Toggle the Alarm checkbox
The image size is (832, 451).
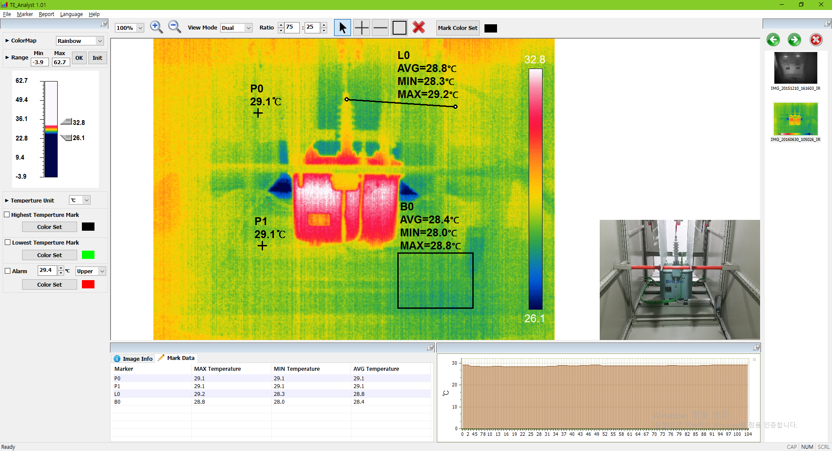pyautogui.click(x=7, y=271)
